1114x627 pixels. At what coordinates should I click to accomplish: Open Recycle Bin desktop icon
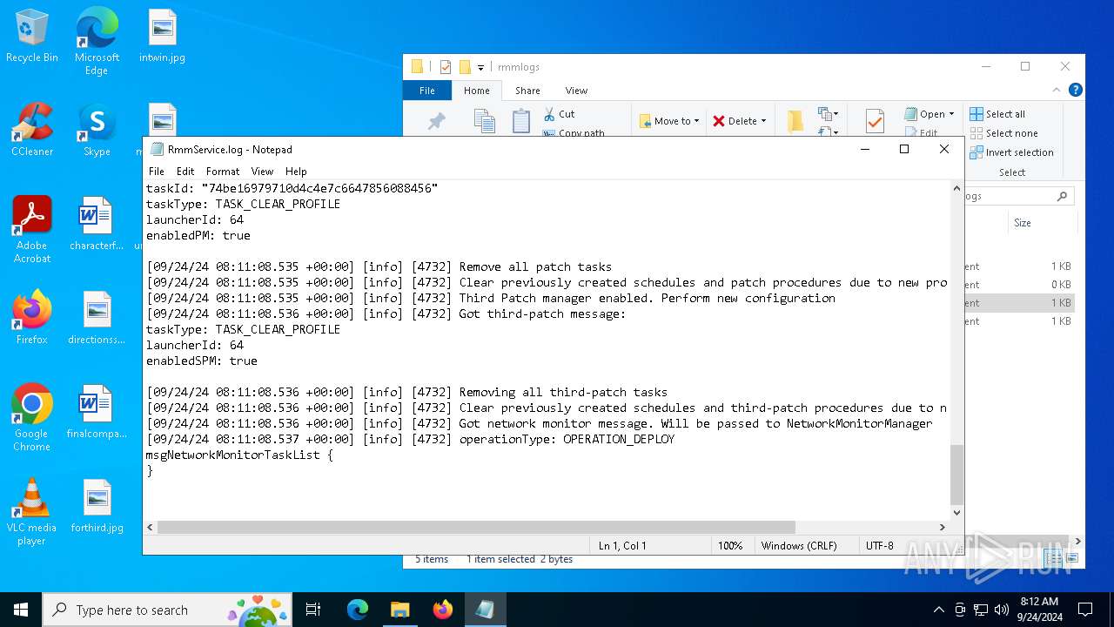pyautogui.click(x=32, y=37)
